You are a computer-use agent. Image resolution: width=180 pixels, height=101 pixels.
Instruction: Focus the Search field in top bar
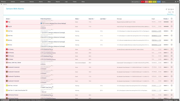click(x=168, y=2)
